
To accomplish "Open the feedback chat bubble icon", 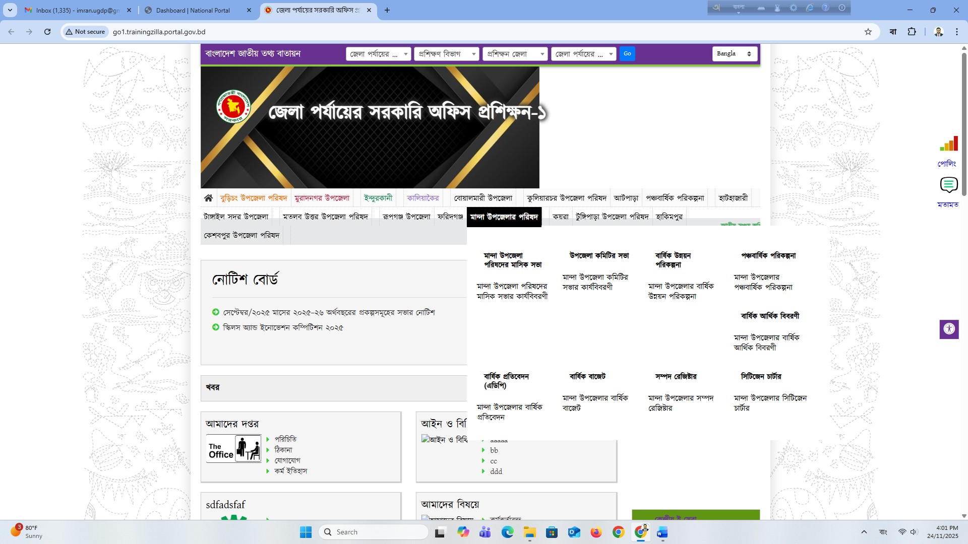I will click(x=948, y=185).
